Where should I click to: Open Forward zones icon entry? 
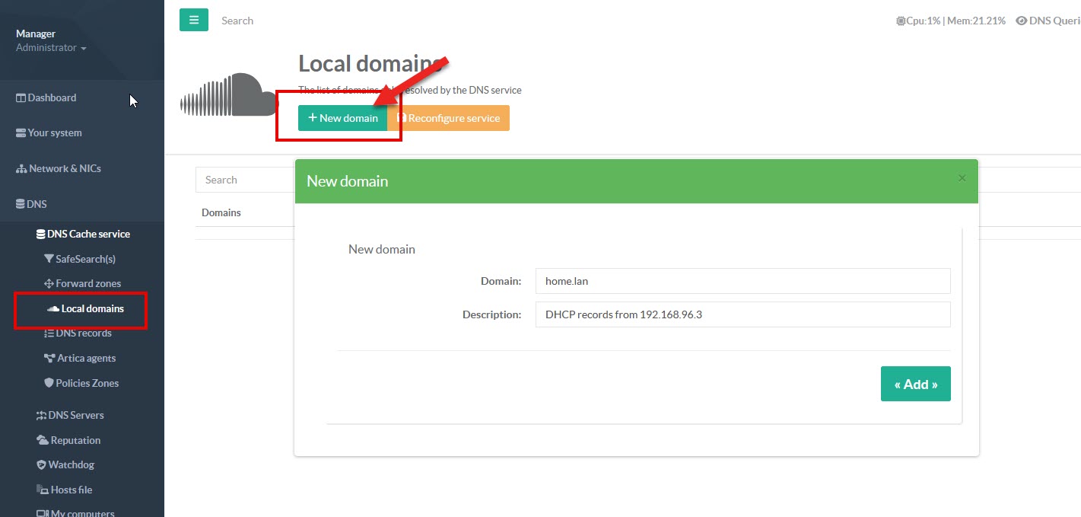49,283
